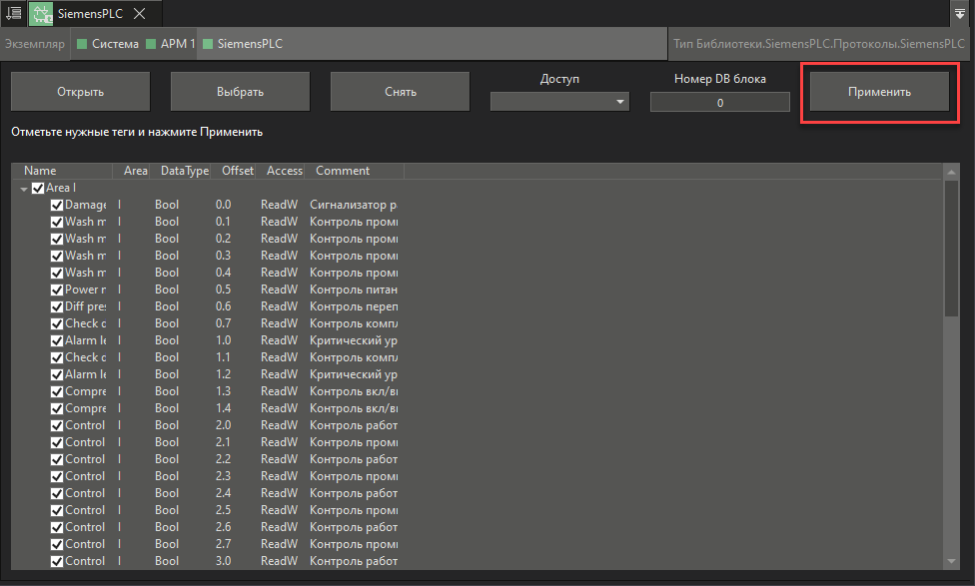Switch to the SiemensPLC tab
This screenshot has width=975, height=586.
pyautogui.click(x=90, y=13)
